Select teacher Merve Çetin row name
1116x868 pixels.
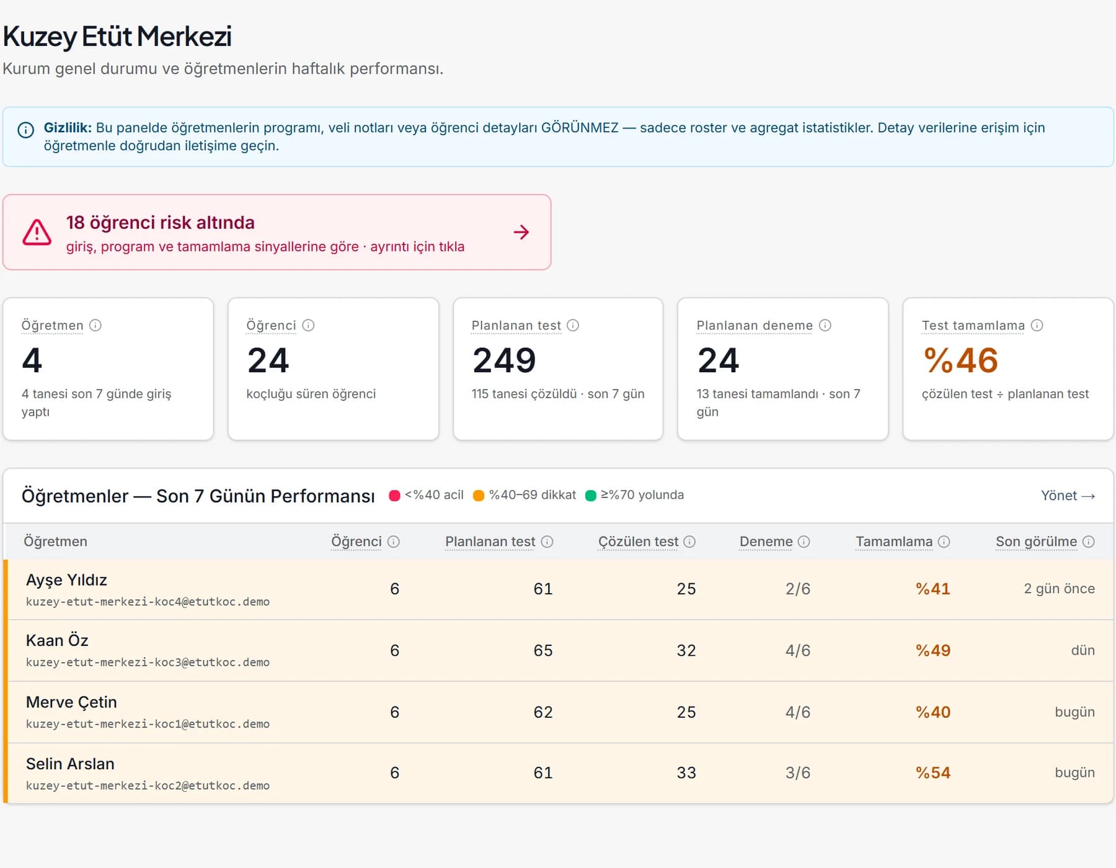pos(71,702)
